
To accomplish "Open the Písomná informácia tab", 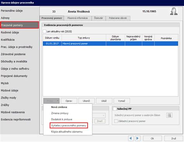I will tap(78, 18).
